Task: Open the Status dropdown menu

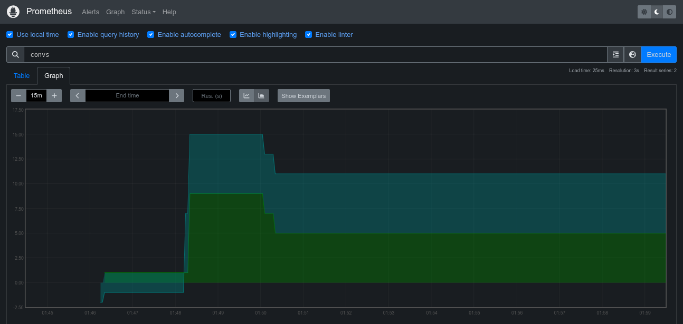Action: coord(143,12)
